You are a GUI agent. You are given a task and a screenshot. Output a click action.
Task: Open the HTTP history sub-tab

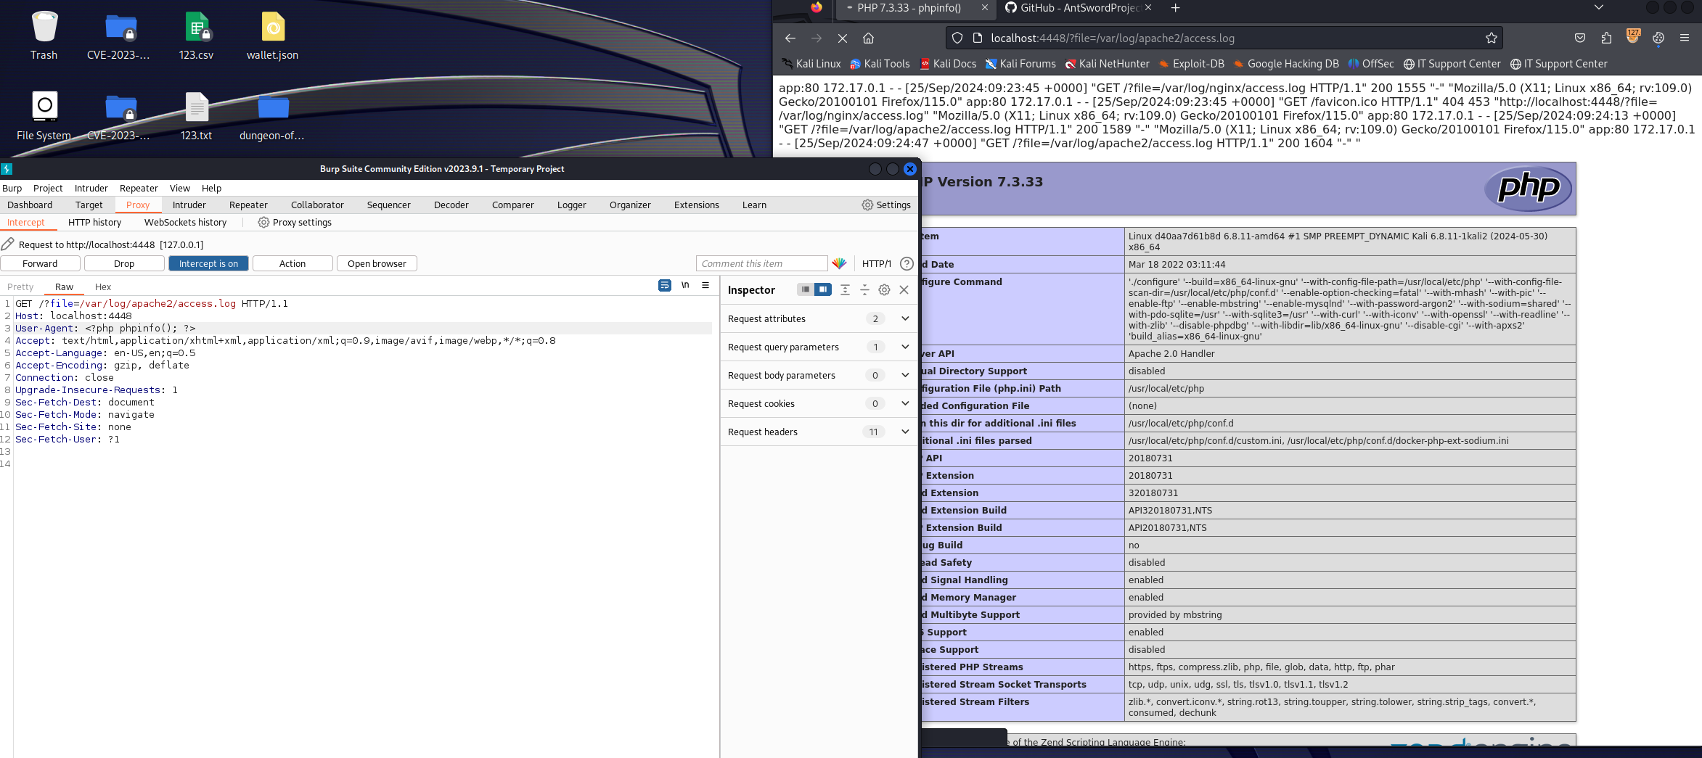pos(94,222)
